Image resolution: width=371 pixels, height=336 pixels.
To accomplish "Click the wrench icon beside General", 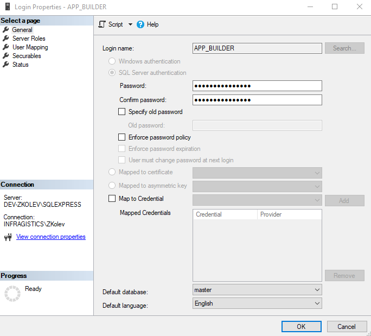I will point(6,30).
